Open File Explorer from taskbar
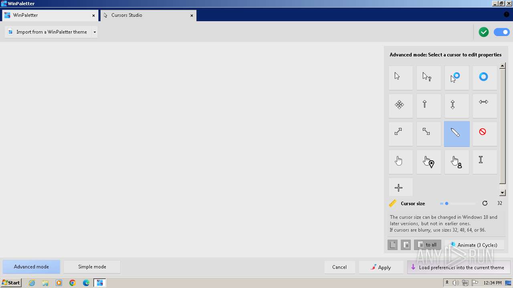The image size is (513, 288). [x=45, y=283]
